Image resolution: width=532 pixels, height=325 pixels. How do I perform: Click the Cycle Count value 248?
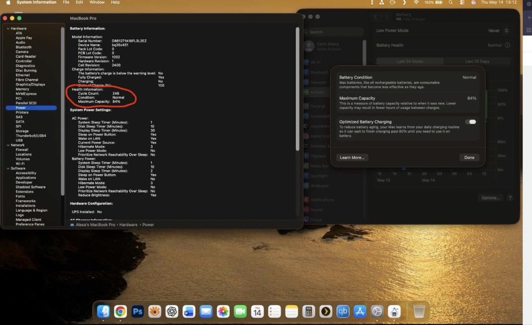pyautogui.click(x=115, y=93)
